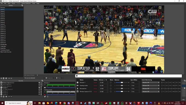Screen dimensions: 186x105
Task: Click Filters button below preview
Action: (x=59, y=78)
